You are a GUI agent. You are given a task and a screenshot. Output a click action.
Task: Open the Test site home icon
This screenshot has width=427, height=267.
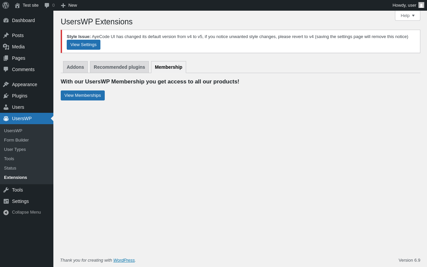(17, 5)
